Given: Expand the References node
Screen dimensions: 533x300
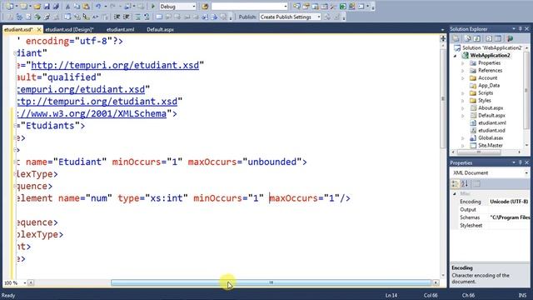Looking at the screenshot, I should (x=463, y=70).
